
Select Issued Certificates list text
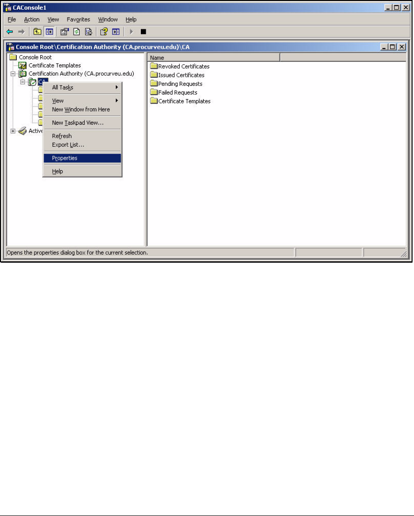pos(181,75)
